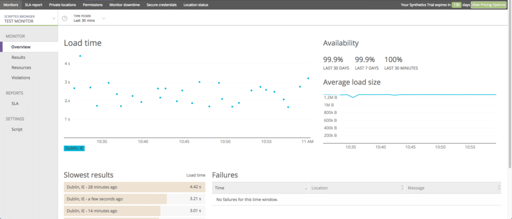
Task: Click the Dublin result from 14 minutes ago
Action: point(134,210)
